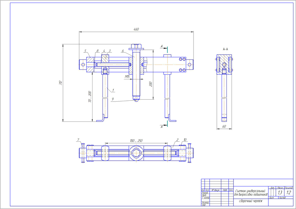The image size is (296, 209).
Task: Click the 'Утв' row label
Action: pyautogui.click(x=204, y=205)
